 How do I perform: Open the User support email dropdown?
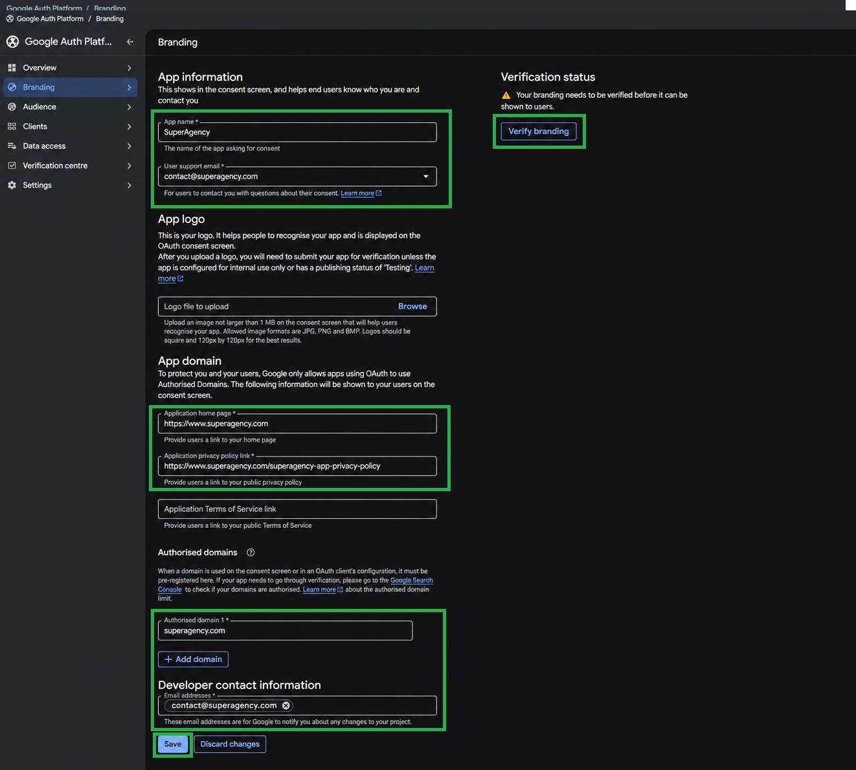297,176
